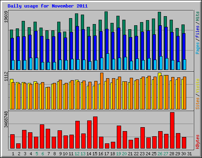Click the green weekend day 12 label

coord(77,154)
